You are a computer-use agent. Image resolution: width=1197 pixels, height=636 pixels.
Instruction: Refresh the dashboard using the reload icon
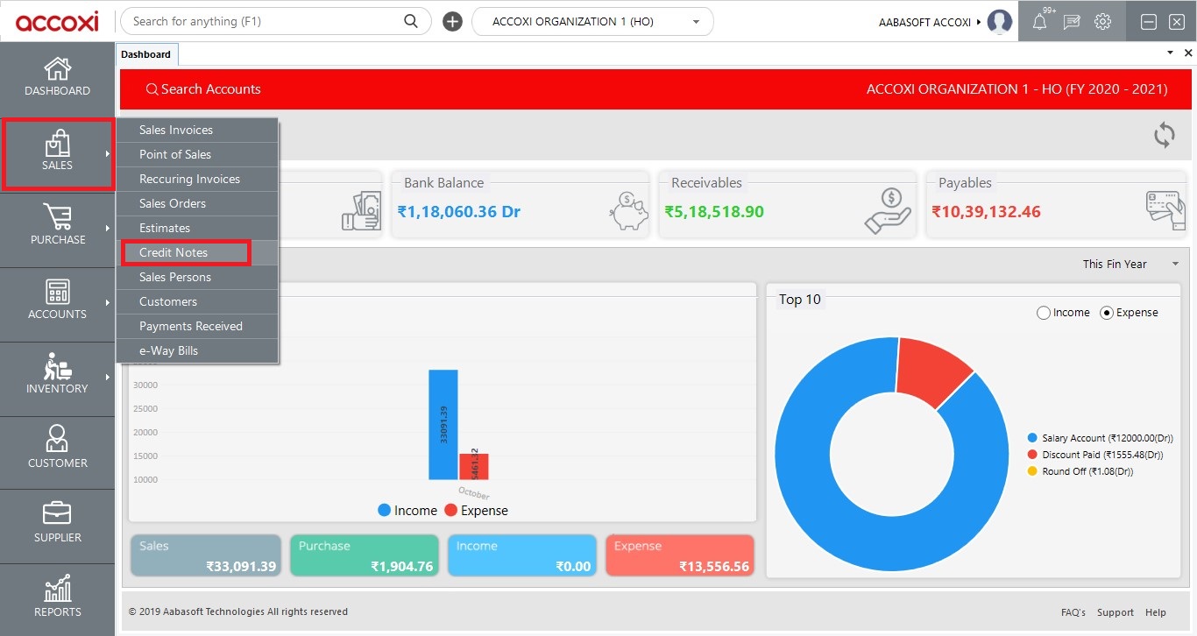coord(1164,135)
